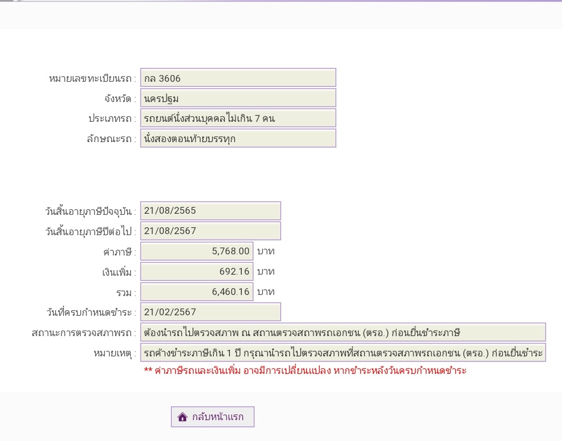
Task: Click the label วันที่ครบกำหนดชำระ
Action: [91, 312]
